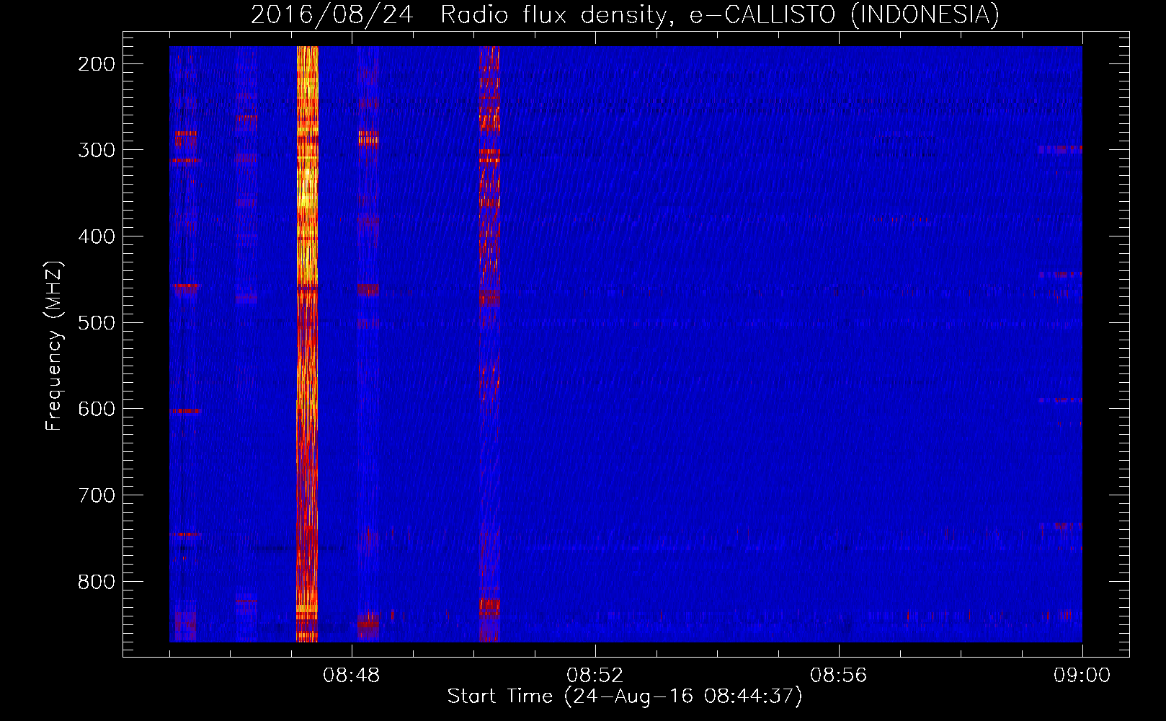
Task: Click the 300 frequency tick label
Action: pyautogui.click(x=97, y=150)
